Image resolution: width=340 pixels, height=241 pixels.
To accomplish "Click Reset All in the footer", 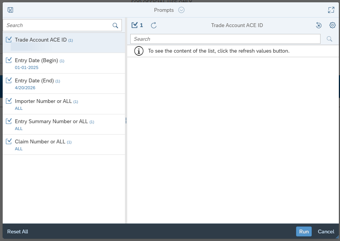I will coord(18,231).
